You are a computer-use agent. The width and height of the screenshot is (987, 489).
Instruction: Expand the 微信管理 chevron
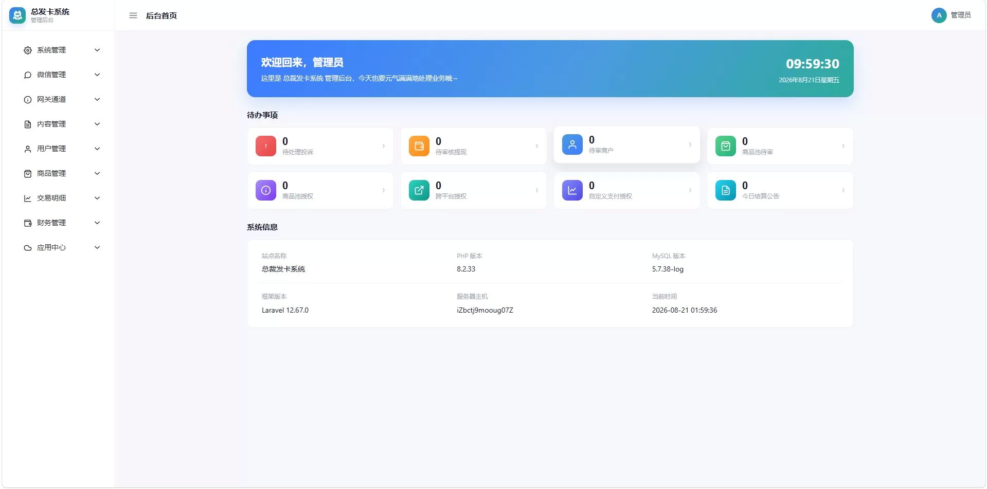97,75
